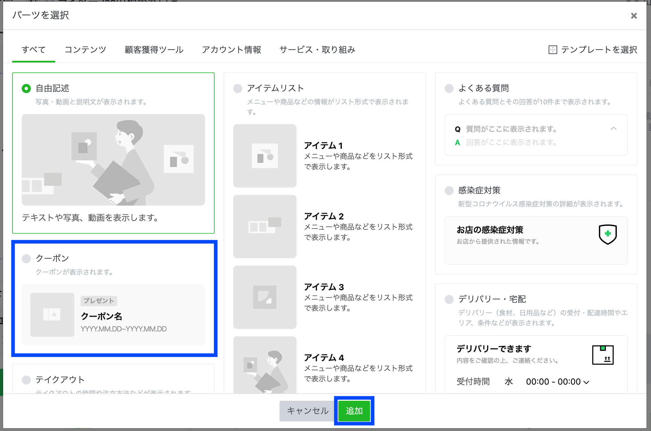Select the アイテムリスト radio button
The image size is (651, 431).
coord(238,89)
